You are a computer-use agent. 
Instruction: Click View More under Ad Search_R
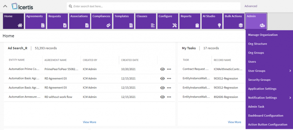(x=90, y=122)
